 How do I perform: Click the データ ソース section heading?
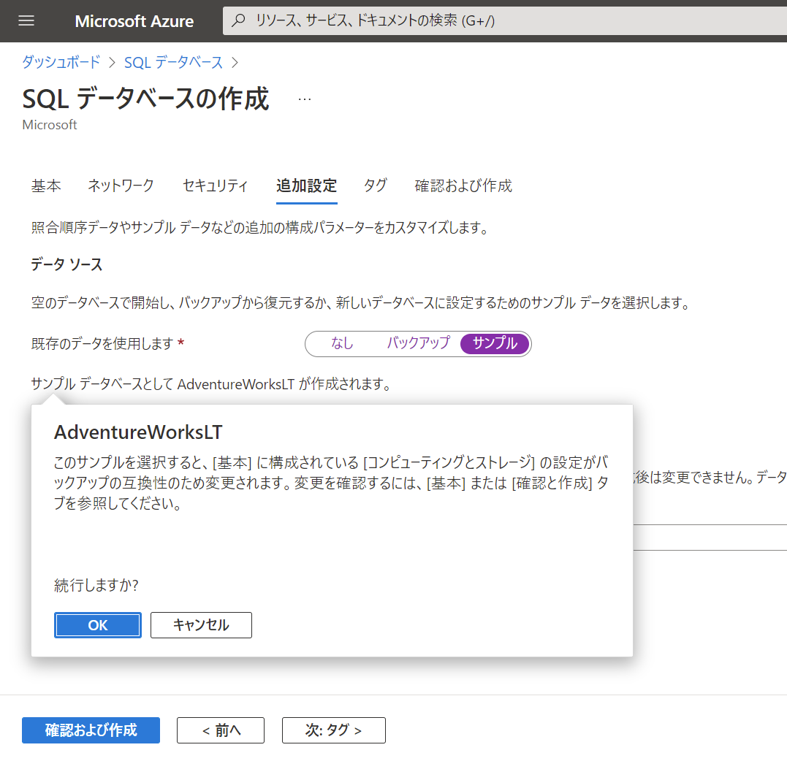tap(66, 264)
